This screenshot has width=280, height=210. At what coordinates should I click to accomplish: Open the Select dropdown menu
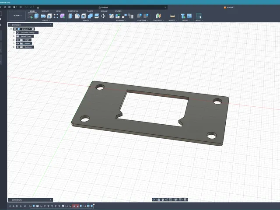pos(199,21)
